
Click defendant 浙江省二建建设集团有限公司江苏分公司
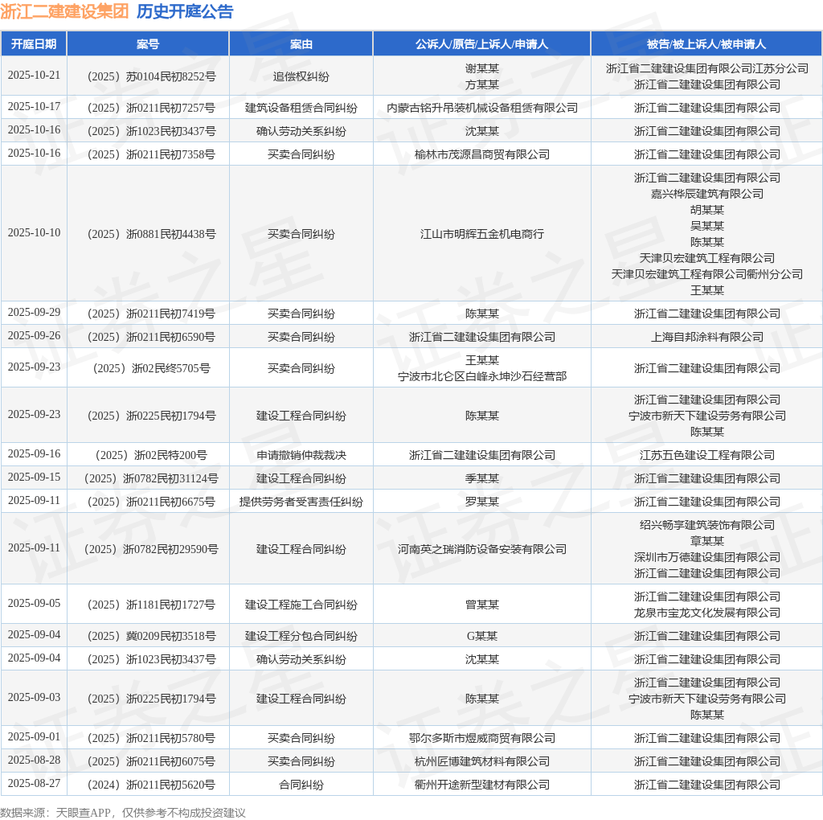click(707, 69)
